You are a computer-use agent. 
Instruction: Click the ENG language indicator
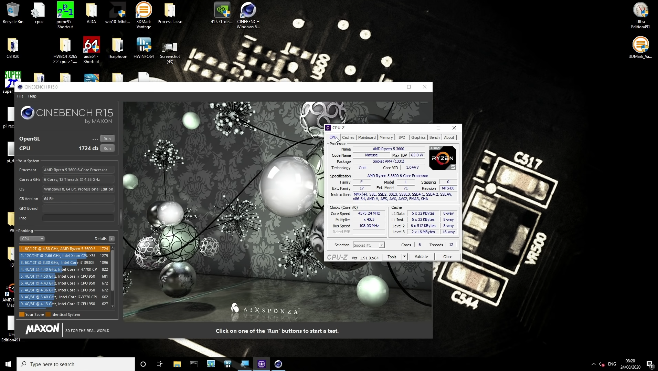612,364
